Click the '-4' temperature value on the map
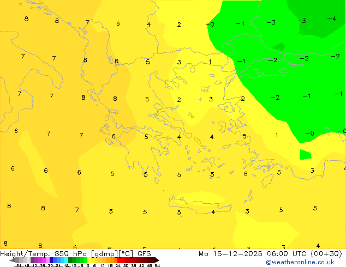Image resolution: width=346 pixels, height=267 pixels. click(332, 19)
